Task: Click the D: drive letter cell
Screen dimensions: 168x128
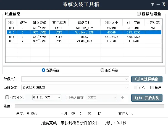Action: coord(23,37)
